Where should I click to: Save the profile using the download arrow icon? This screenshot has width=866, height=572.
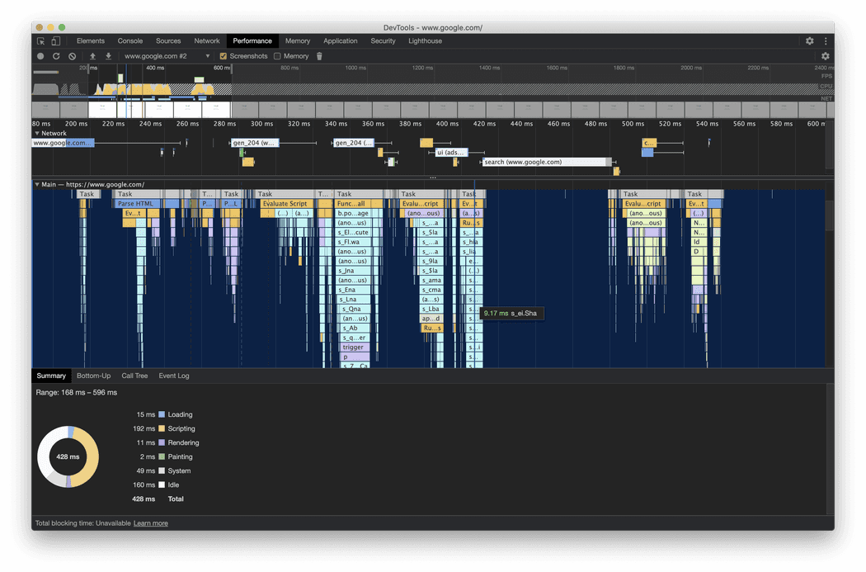click(x=109, y=56)
